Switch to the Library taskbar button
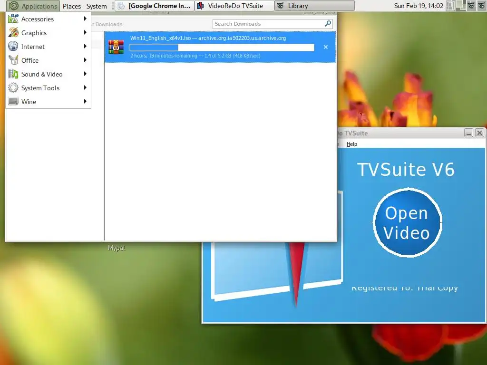The image size is (487, 365). pyautogui.click(x=314, y=6)
